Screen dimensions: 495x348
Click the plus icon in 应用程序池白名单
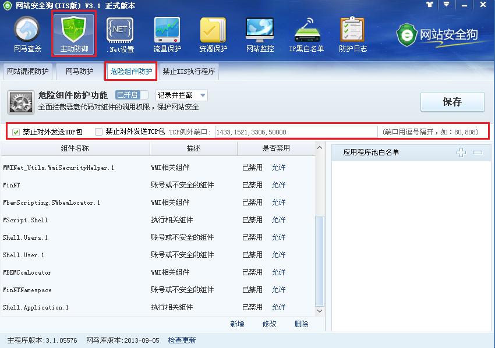pyautogui.click(x=461, y=152)
